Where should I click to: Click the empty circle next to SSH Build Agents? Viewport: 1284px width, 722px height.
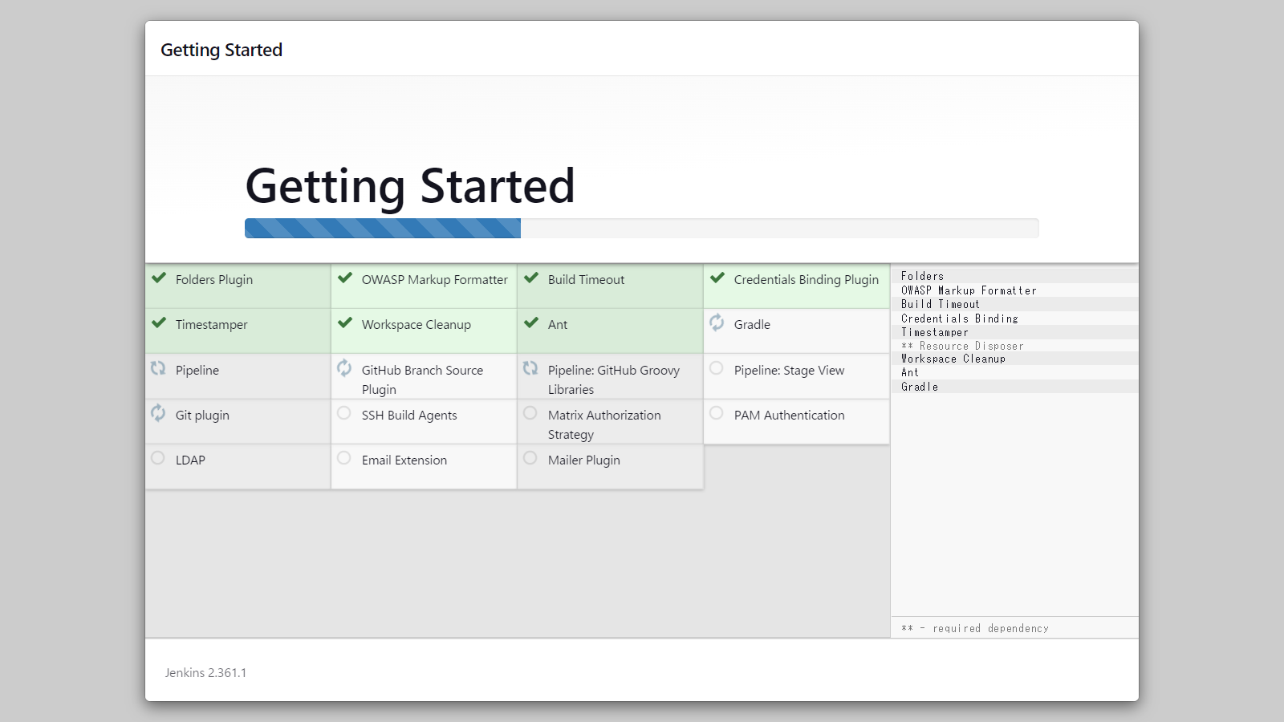click(x=344, y=413)
